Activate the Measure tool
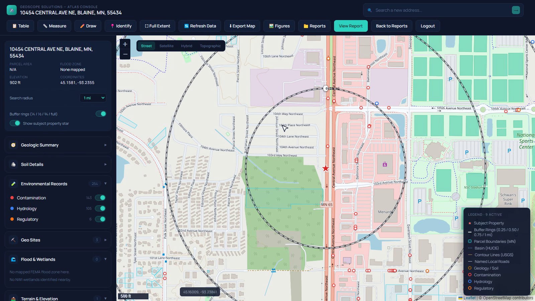Viewport: 535px width, 301px height. tap(54, 26)
